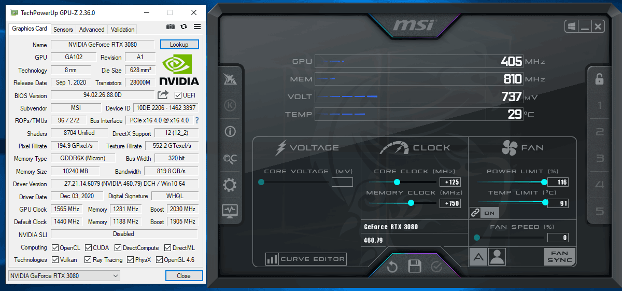The width and height of the screenshot is (622, 291).
Task: Select Afterburner profile 3
Action: [600, 159]
